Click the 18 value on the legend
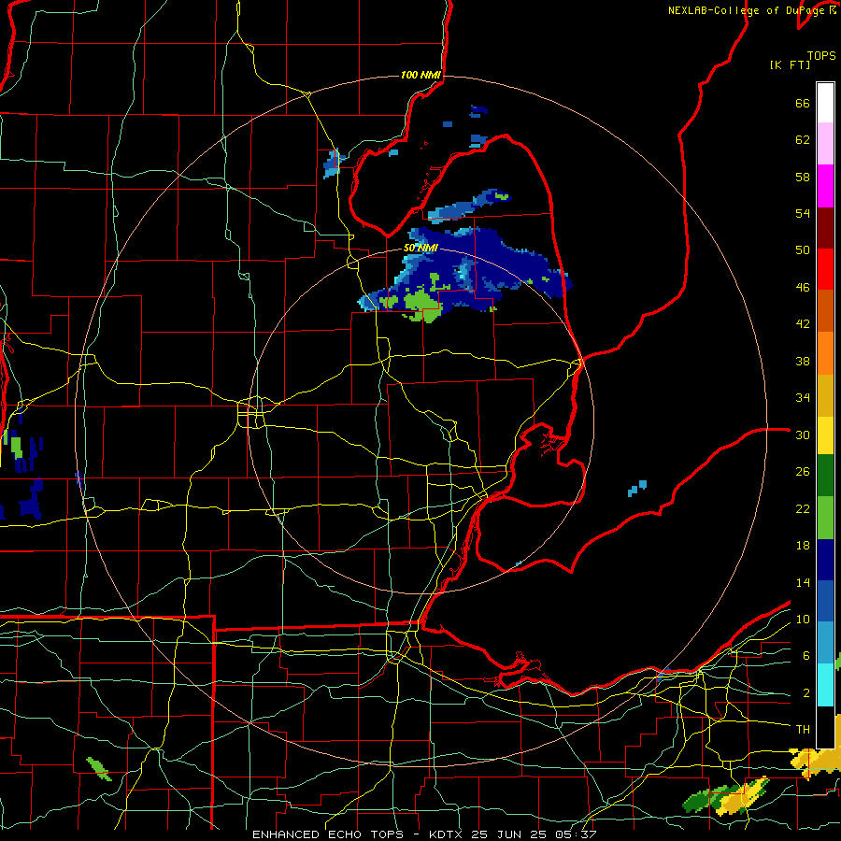 803,546
